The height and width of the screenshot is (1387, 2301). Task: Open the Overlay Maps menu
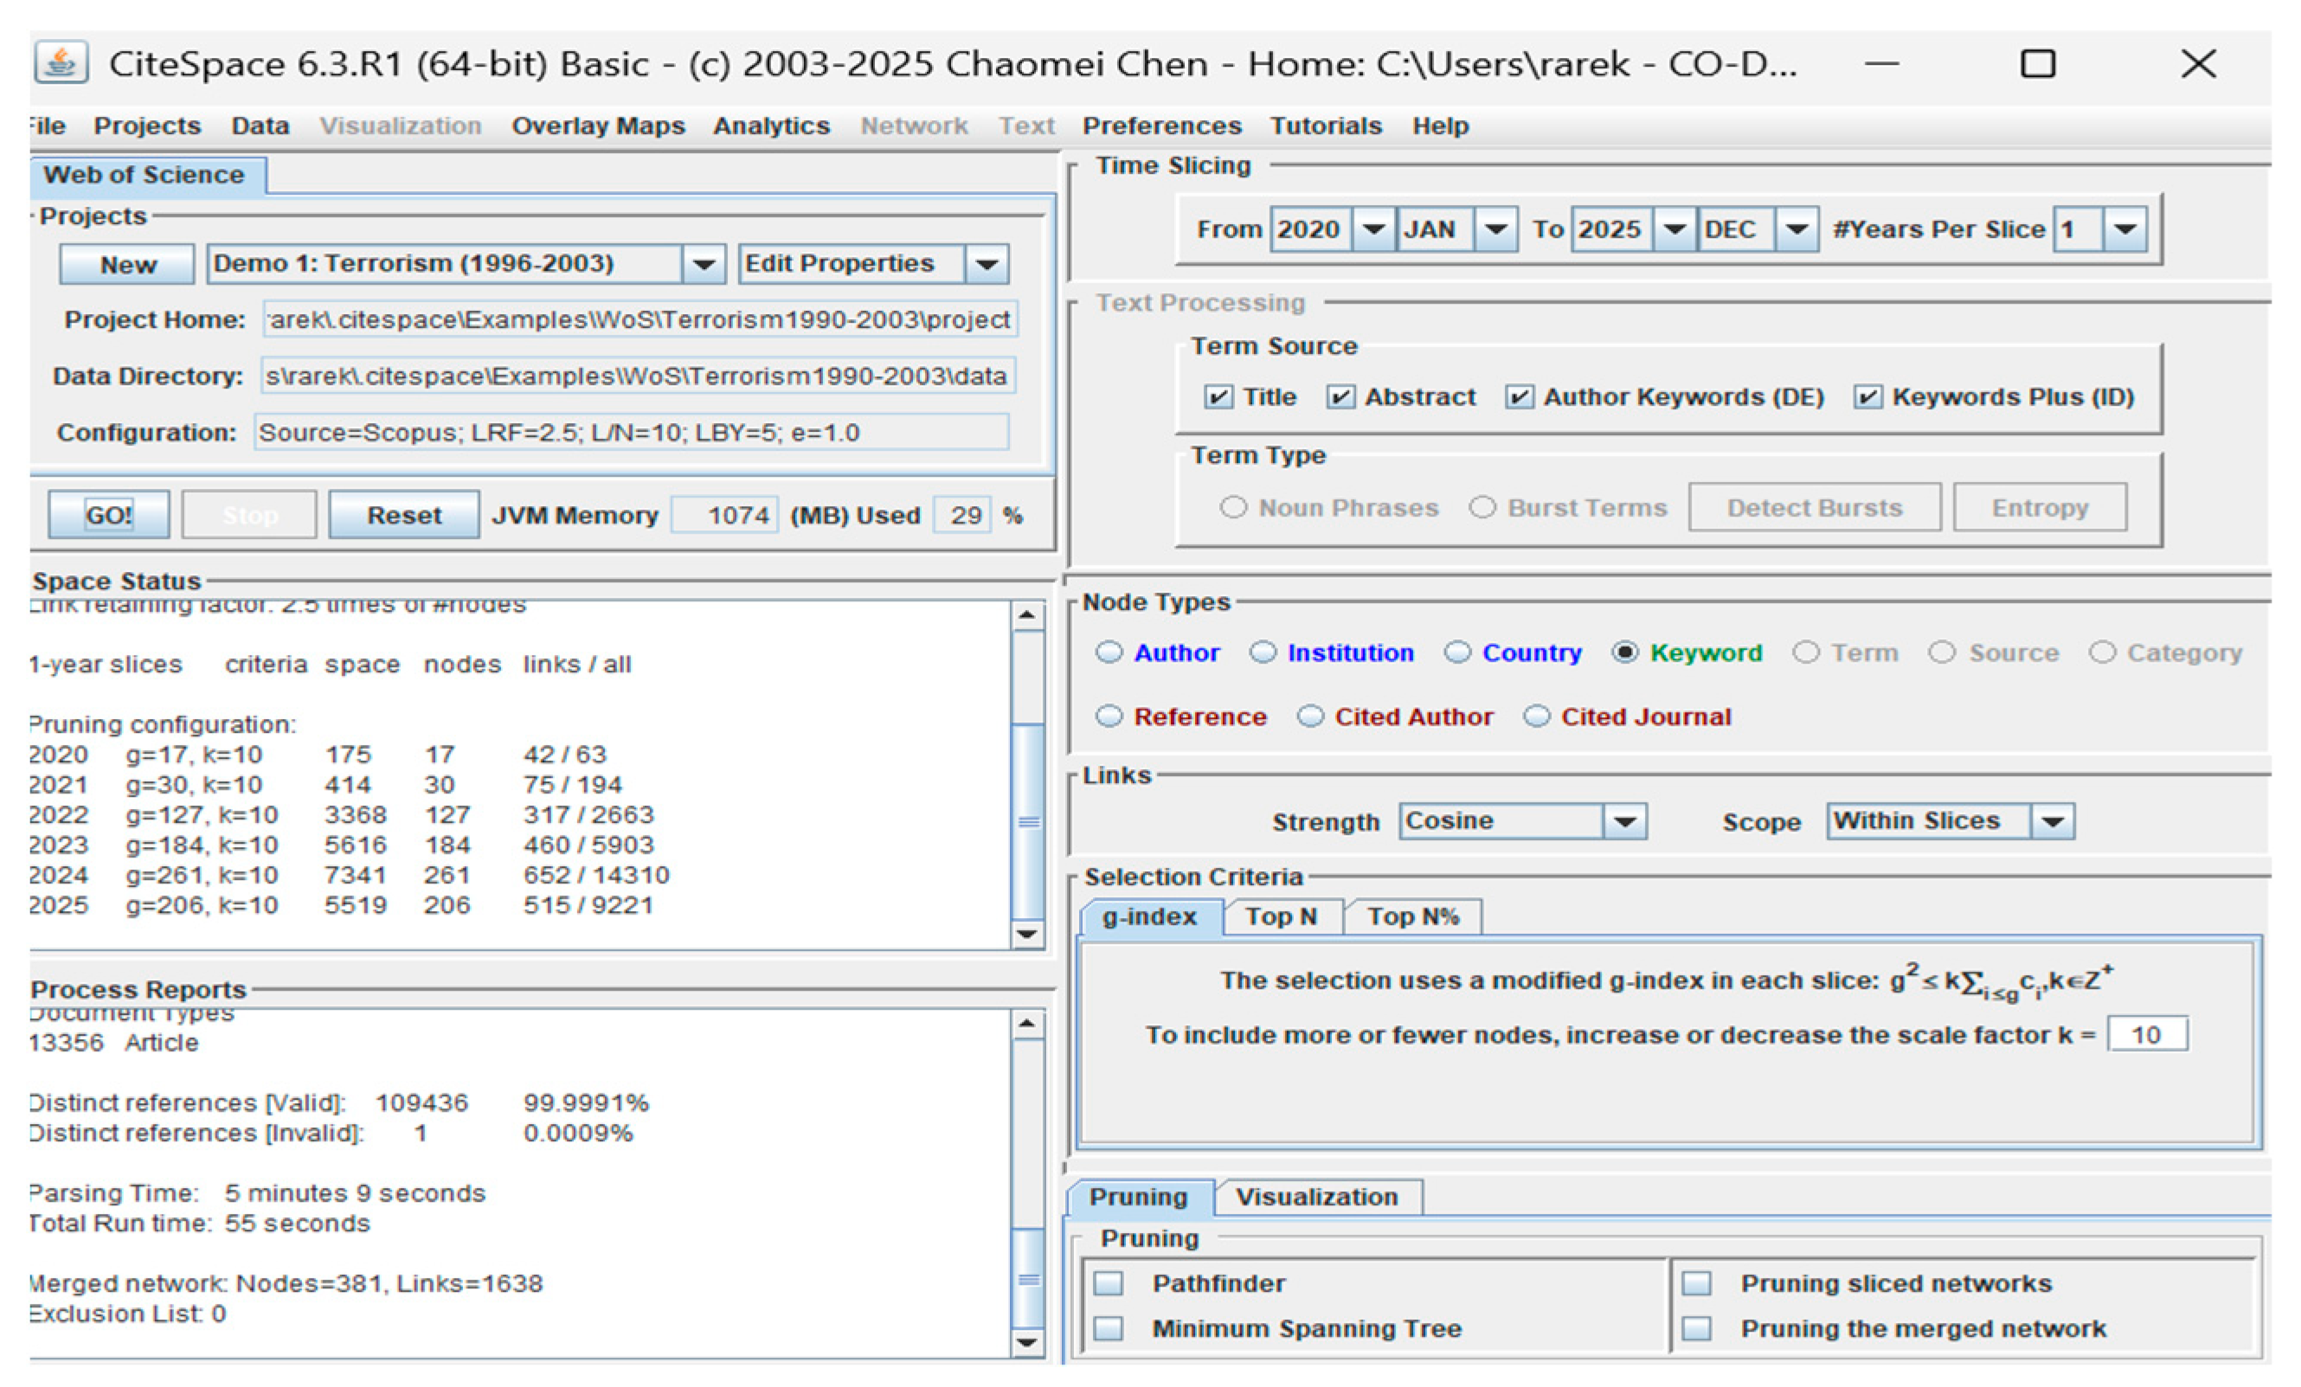(598, 126)
